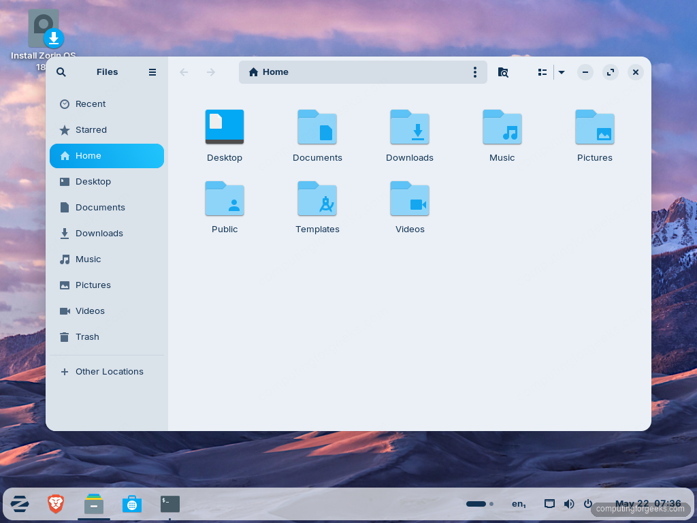Open the en keyboard layout indicator
Image resolution: width=697 pixels, height=523 pixels.
[x=519, y=504]
